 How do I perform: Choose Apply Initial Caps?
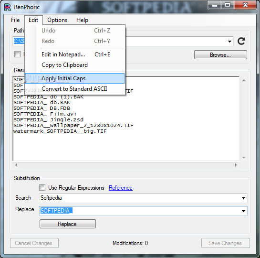click(75, 78)
